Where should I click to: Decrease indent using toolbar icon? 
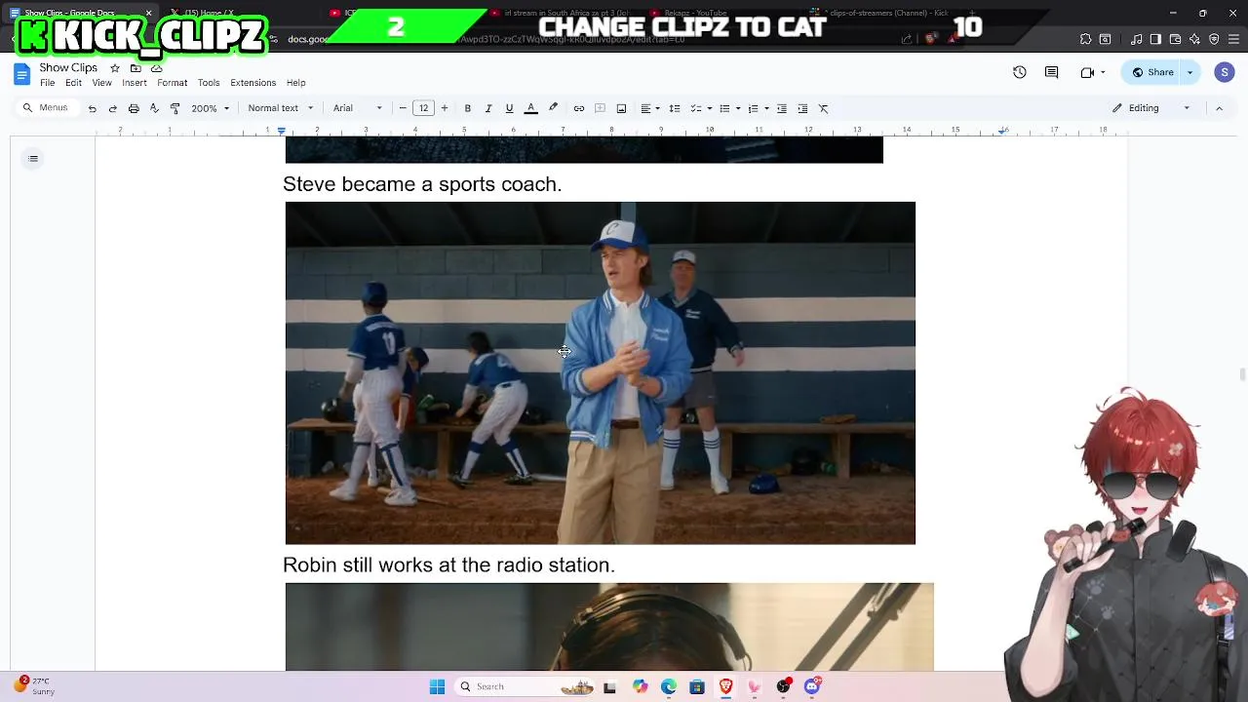[782, 108]
